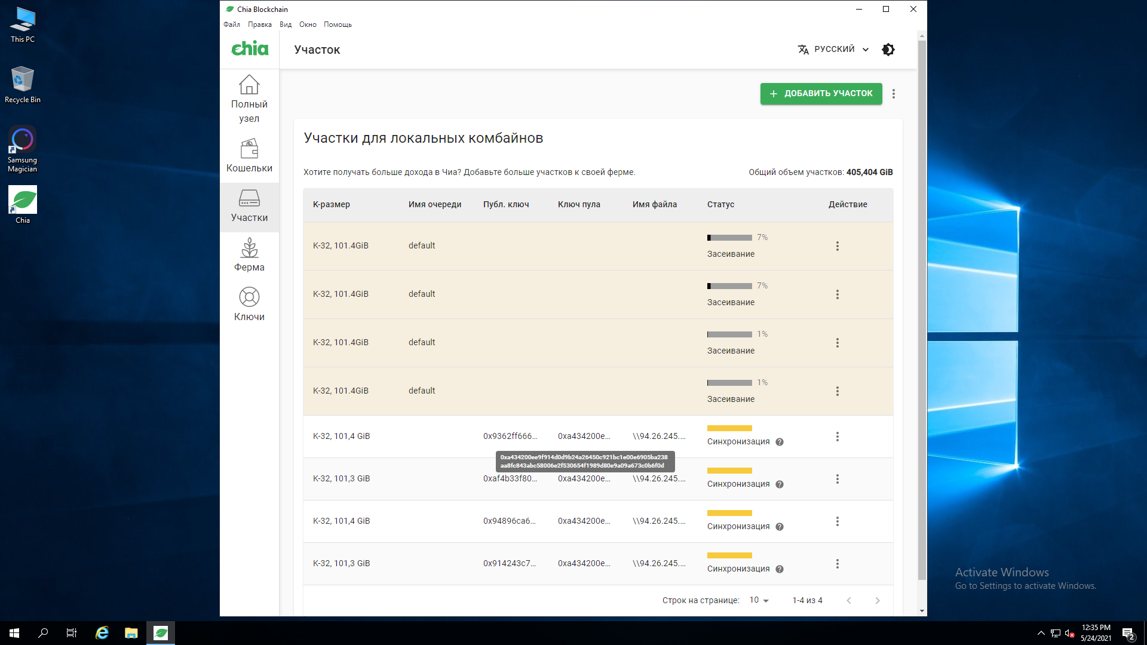Image resolution: width=1147 pixels, height=645 pixels.
Task: Click the total plot size value 405,404 GiB
Action: [869, 172]
